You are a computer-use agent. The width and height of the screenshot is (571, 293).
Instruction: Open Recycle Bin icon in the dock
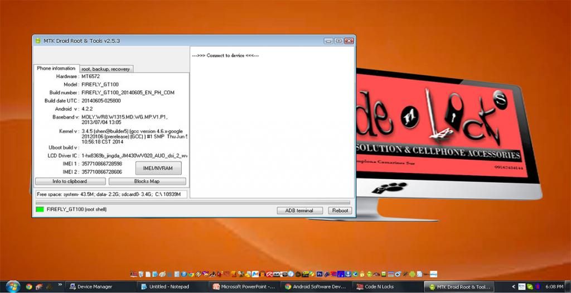pyautogui.click(x=141, y=274)
